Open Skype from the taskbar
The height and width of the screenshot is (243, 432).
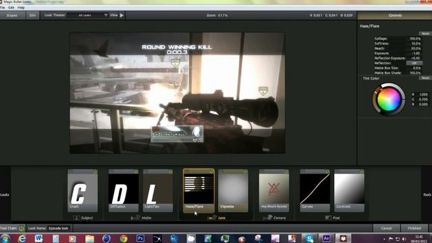click(309, 238)
